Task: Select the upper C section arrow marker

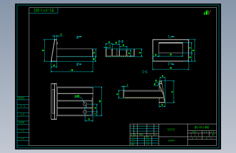Action: tap(171, 36)
